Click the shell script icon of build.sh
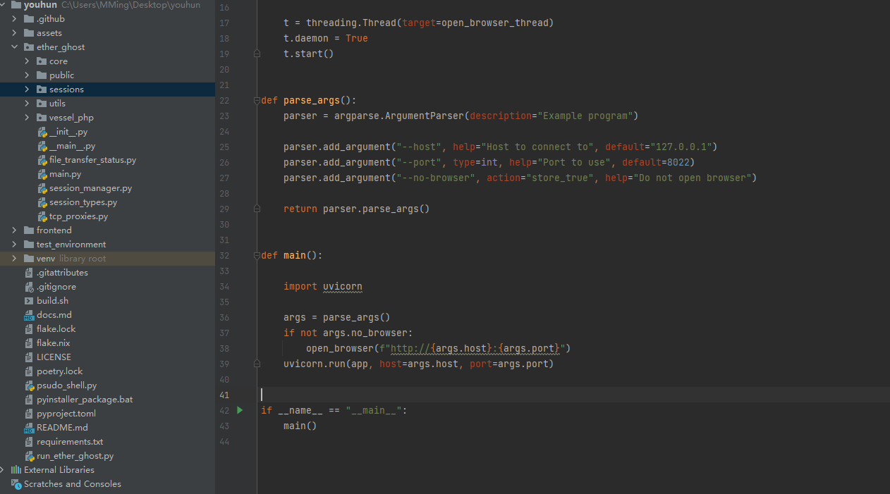Viewport: 890px width, 494px height. click(29, 301)
